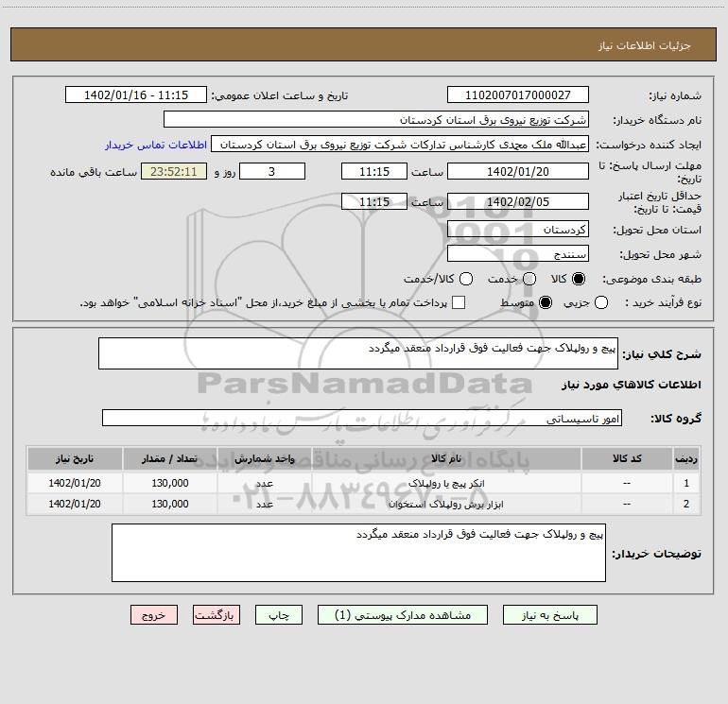Select the کالا radio button
728x704 pixels.
579,279
